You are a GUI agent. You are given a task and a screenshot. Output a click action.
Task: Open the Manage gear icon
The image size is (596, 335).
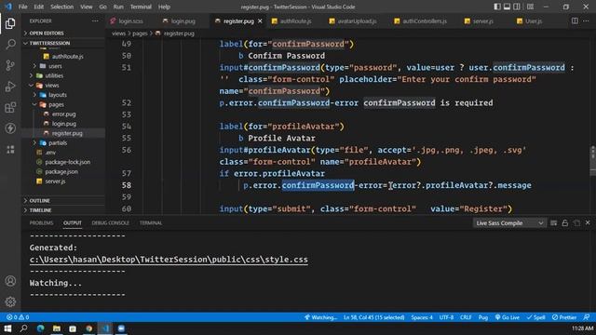10,301
